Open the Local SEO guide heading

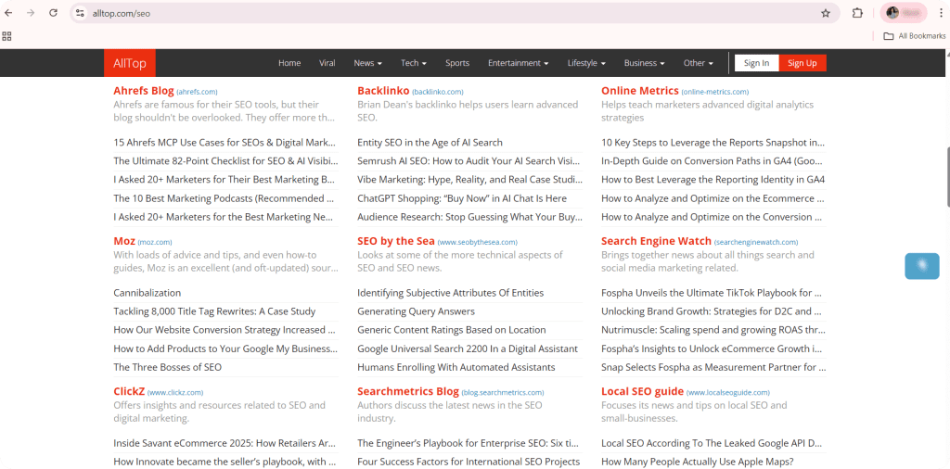point(642,391)
